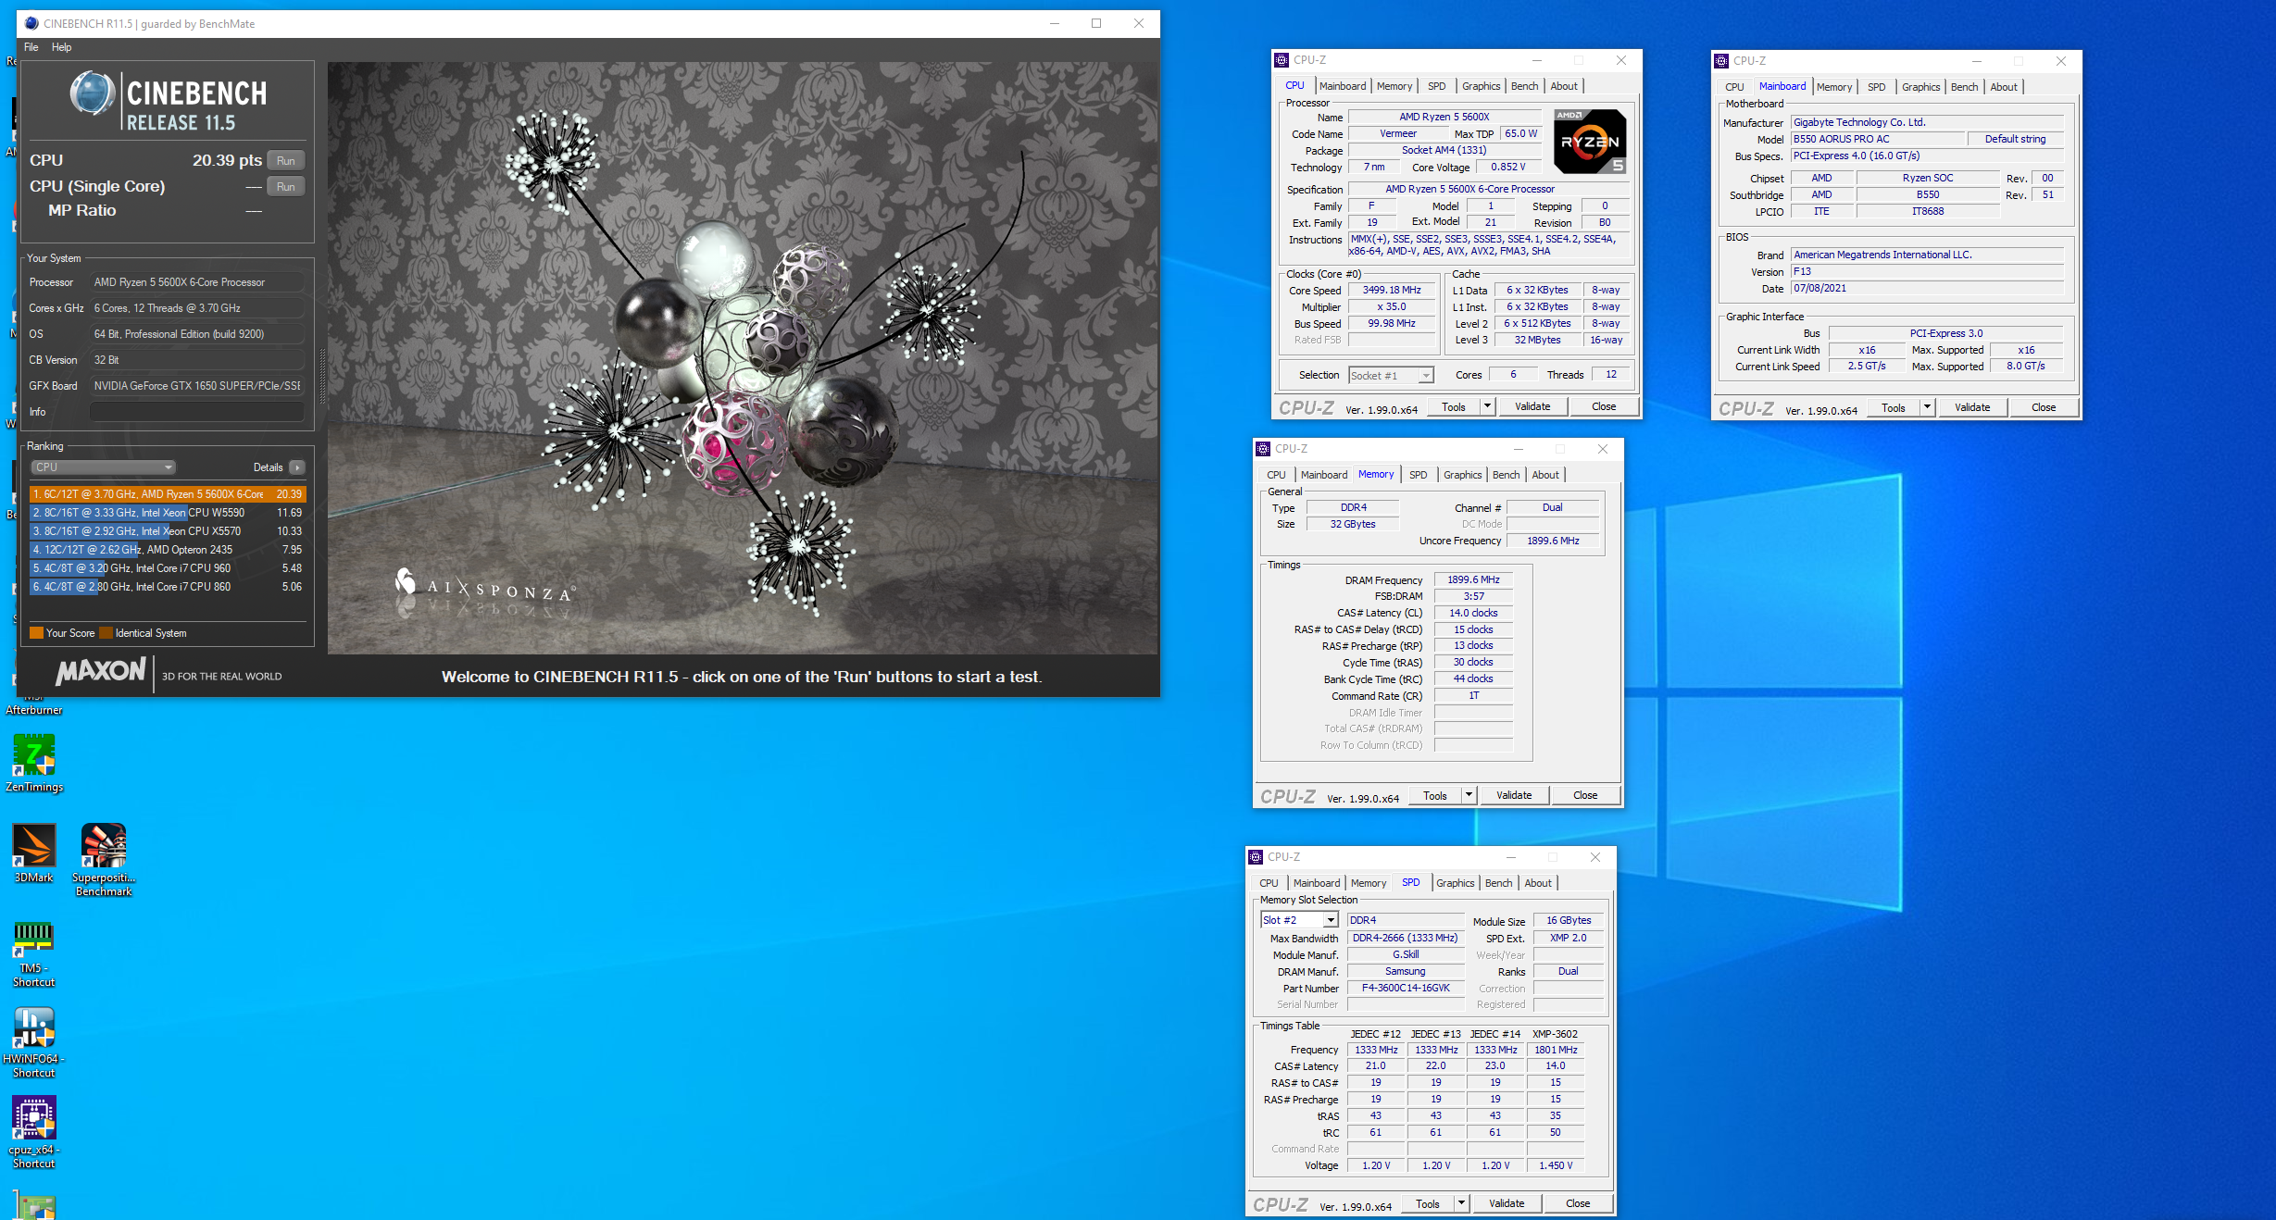Run the CPU Single Core test
2276x1220 pixels.
(286, 186)
